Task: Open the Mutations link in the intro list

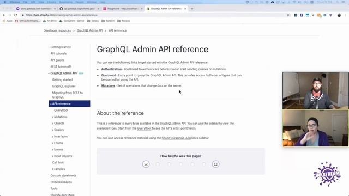Action: [108, 86]
